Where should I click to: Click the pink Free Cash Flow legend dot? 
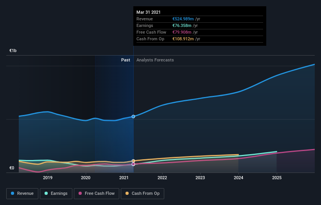80,193
